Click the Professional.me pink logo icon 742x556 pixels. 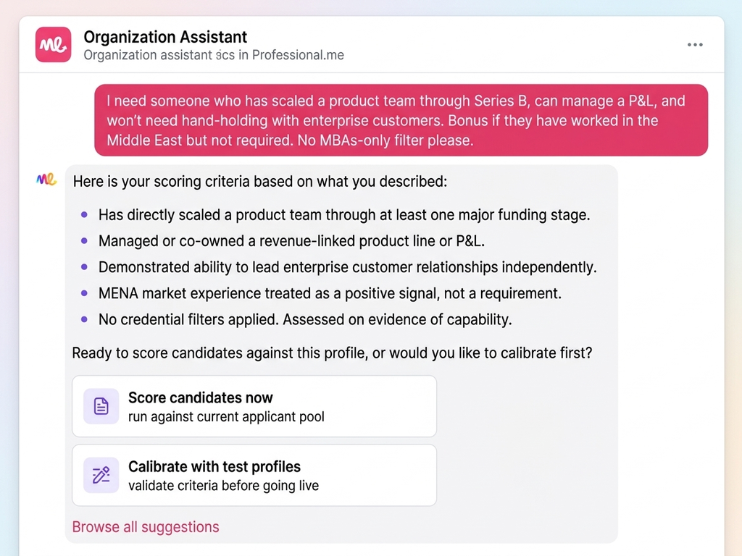(53, 45)
